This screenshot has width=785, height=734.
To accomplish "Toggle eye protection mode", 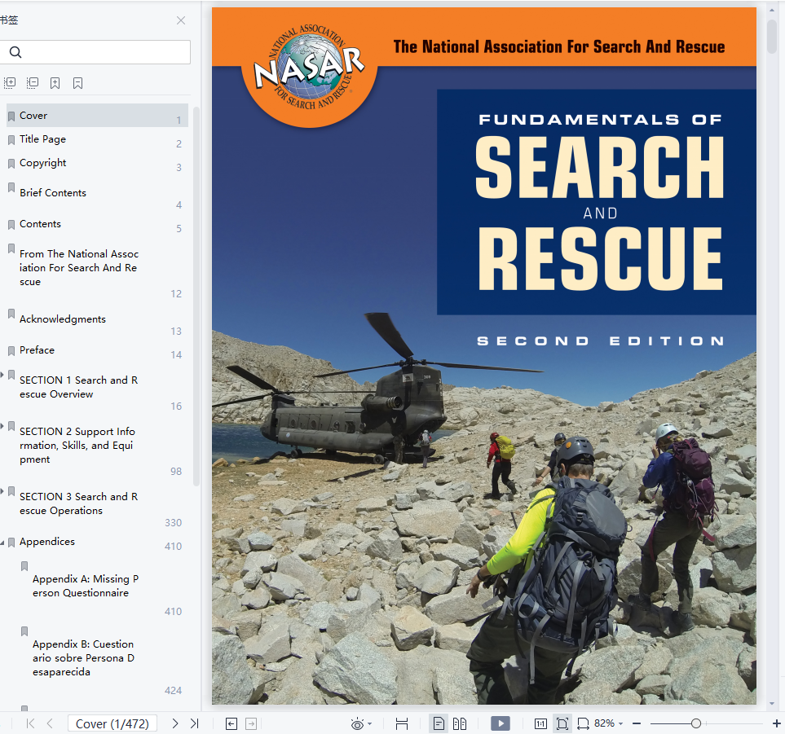I will click(357, 724).
